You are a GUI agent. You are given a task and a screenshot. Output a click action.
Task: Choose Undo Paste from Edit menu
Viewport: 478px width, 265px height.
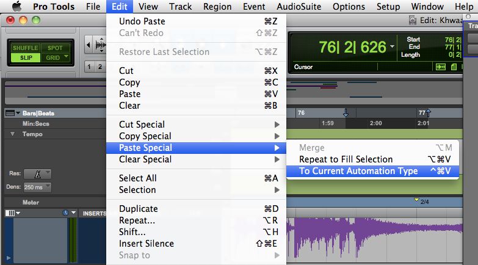[x=197, y=21]
